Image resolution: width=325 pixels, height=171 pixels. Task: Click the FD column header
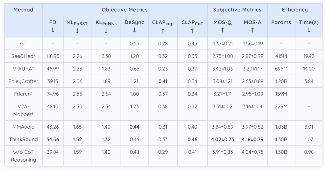tap(53, 26)
